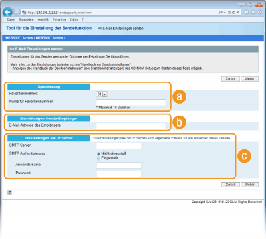Click the URL address field
This screenshot has width=266, height=239.
coord(120,13)
